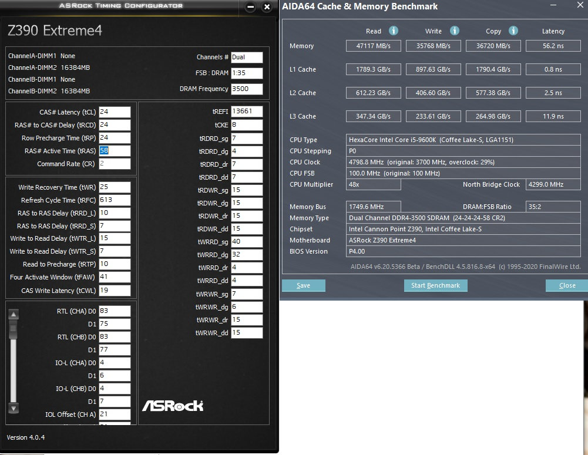Click the Memory Copy value 36720 MB/s
The height and width of the screenshot is (455, 588).
click(493, 46)
